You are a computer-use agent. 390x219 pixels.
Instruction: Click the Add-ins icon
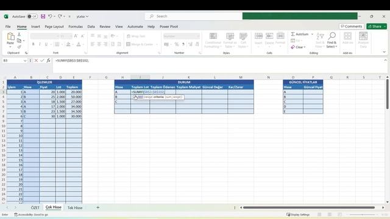click(x=347, y=36)
